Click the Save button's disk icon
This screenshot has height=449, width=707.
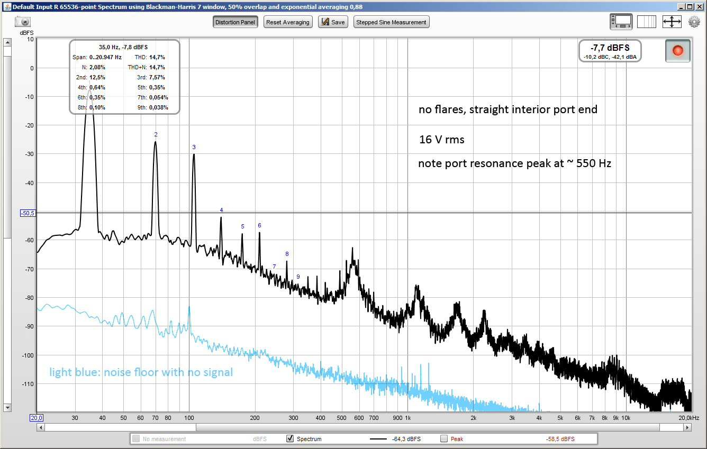click(x=325, y=22)
